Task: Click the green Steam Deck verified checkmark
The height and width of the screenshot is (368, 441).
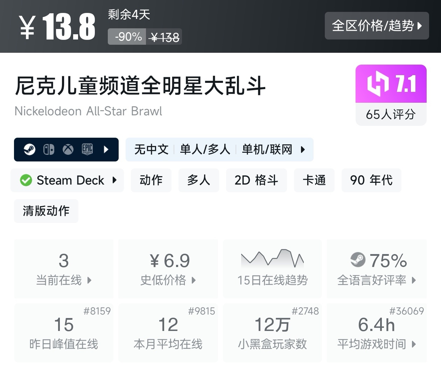Action: click(x=26, y=180)
